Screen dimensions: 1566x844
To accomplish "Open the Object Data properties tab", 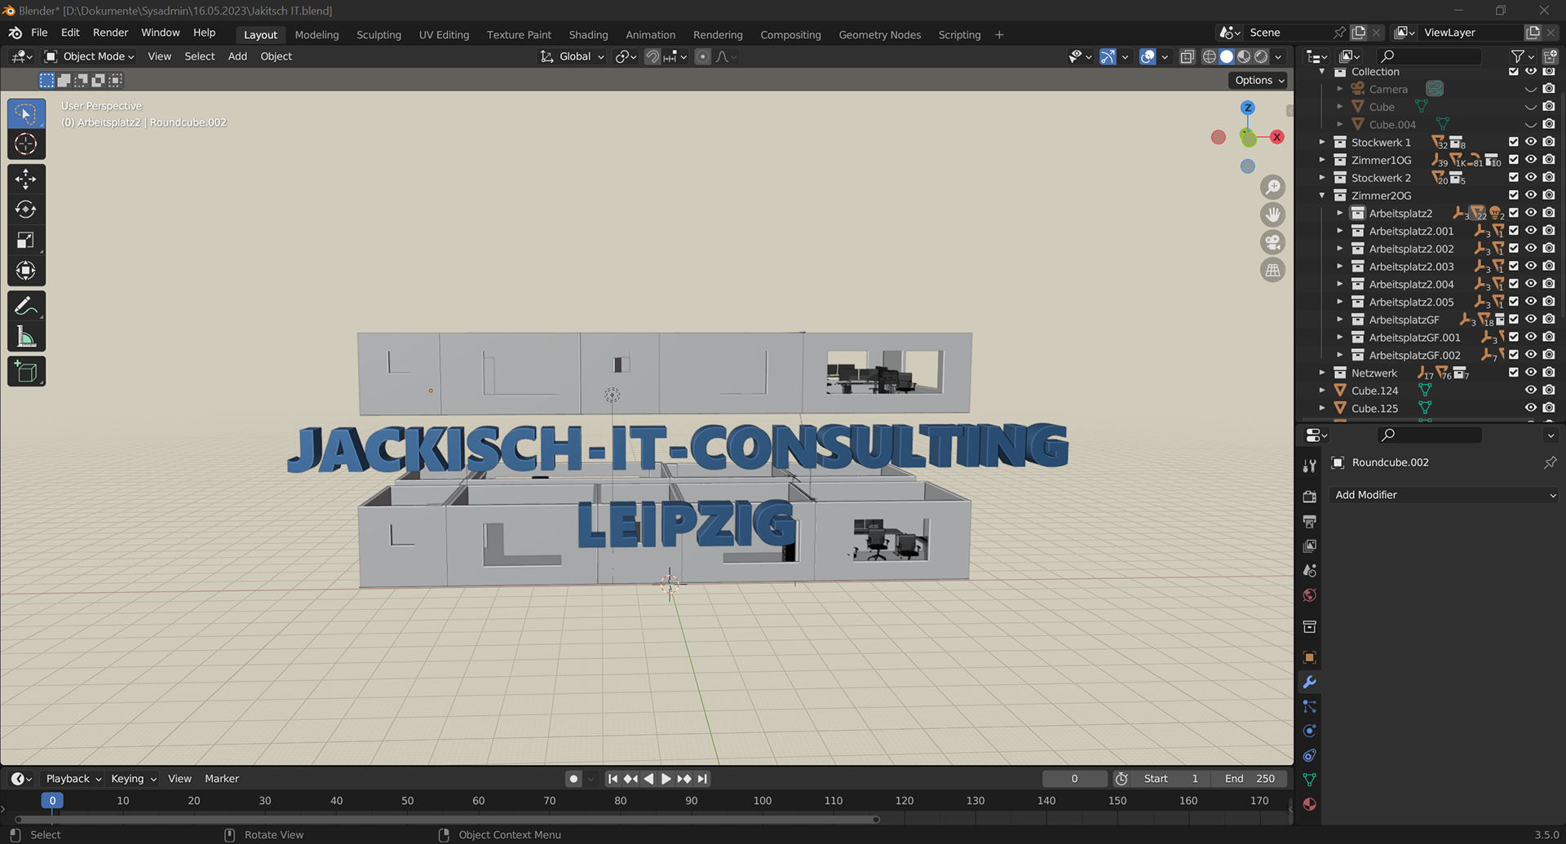I will click(x=1310, y=780).
